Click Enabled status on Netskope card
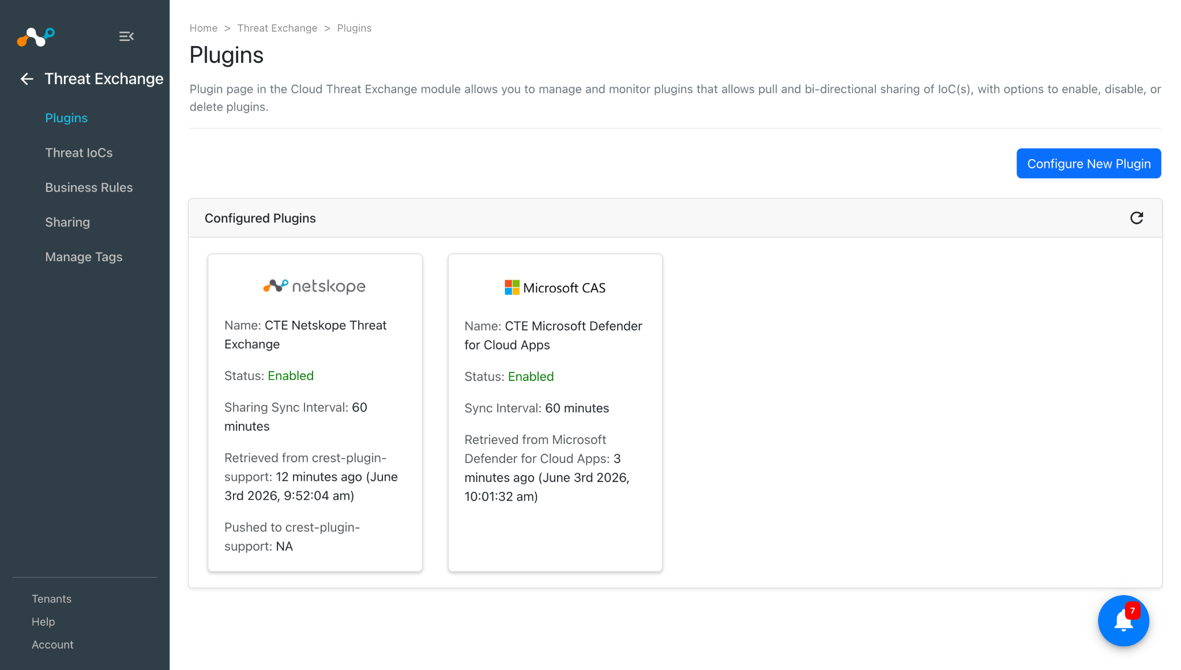Image resolution: width=1181 pixels, height=670 pixels. 291,376
